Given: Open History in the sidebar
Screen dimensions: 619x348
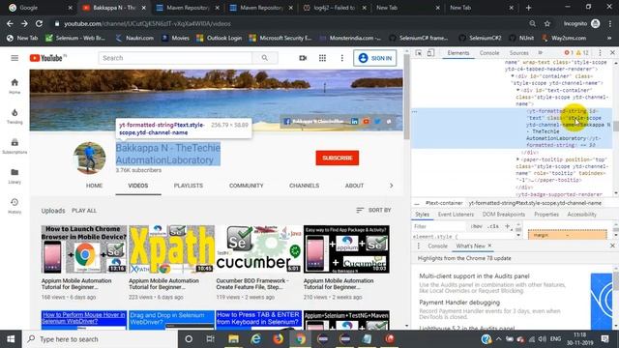Looking at the screenshot, I should tap(15, 206).
